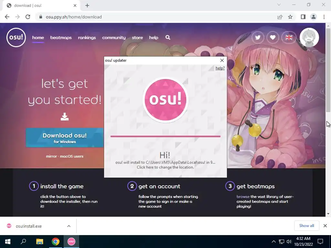Open osu! Twitter icon link
The height and width of the screenshot is (248, 331).
coord(258,37)
